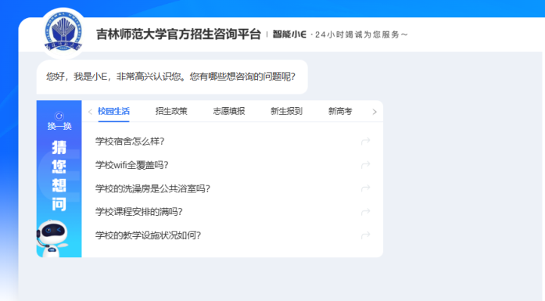Open the 志愿填报 tab
The height and width of the screenshot is (301, 545).
(229, 111)
